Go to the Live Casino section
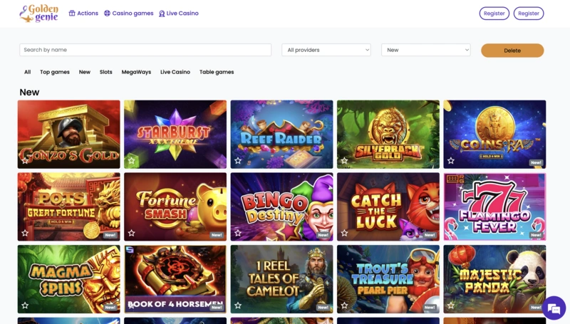The height and width of the screenshot is (324, 570). pyautogui.click(x=179, y=13)
